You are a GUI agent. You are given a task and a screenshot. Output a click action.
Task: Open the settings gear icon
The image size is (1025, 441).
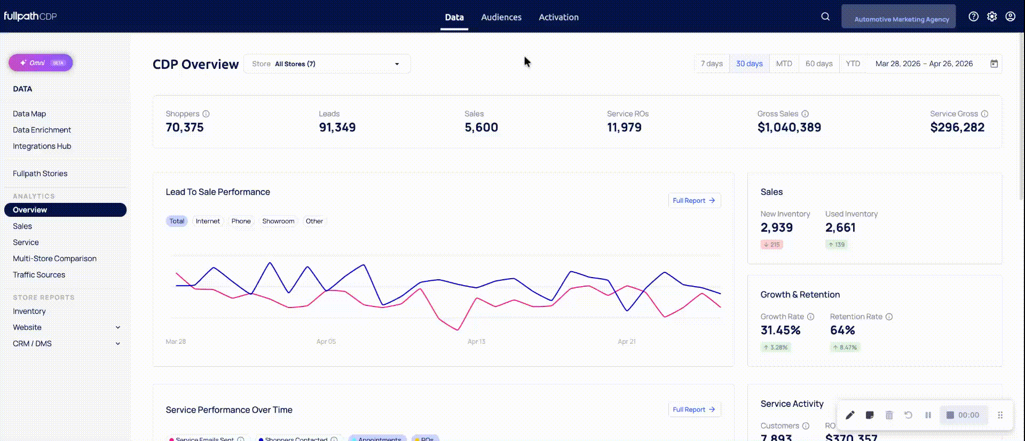tap(992, 17)
